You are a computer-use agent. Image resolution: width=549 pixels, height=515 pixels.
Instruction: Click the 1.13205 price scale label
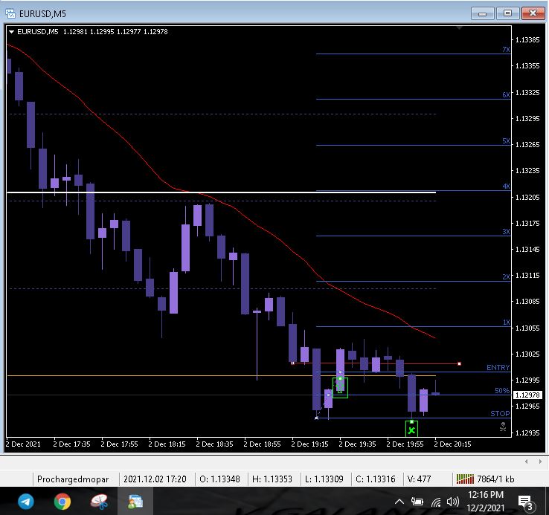pyautogui.click(x=527, y=198)
